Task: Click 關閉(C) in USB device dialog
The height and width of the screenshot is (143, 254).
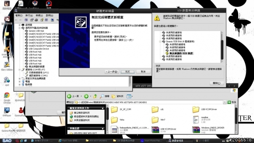Action: click(x=217, y=83)
